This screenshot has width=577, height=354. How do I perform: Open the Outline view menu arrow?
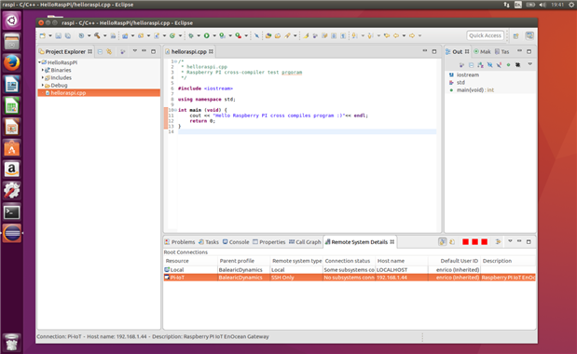pyautogui.click(x=530, y=64)
